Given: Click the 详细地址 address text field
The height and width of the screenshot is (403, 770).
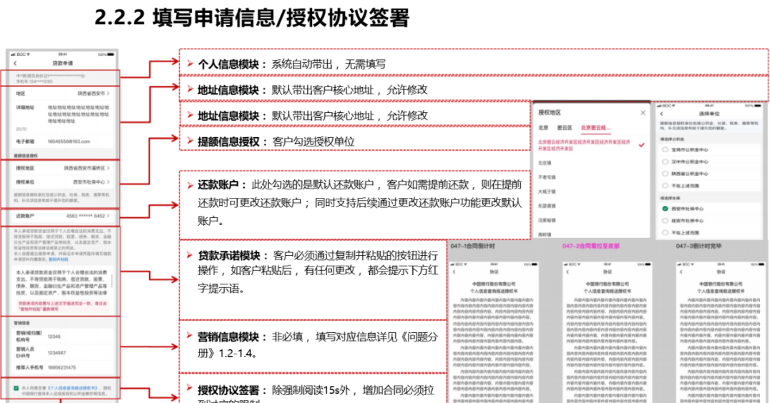Looking at the screenshot, I should [79, 114].
